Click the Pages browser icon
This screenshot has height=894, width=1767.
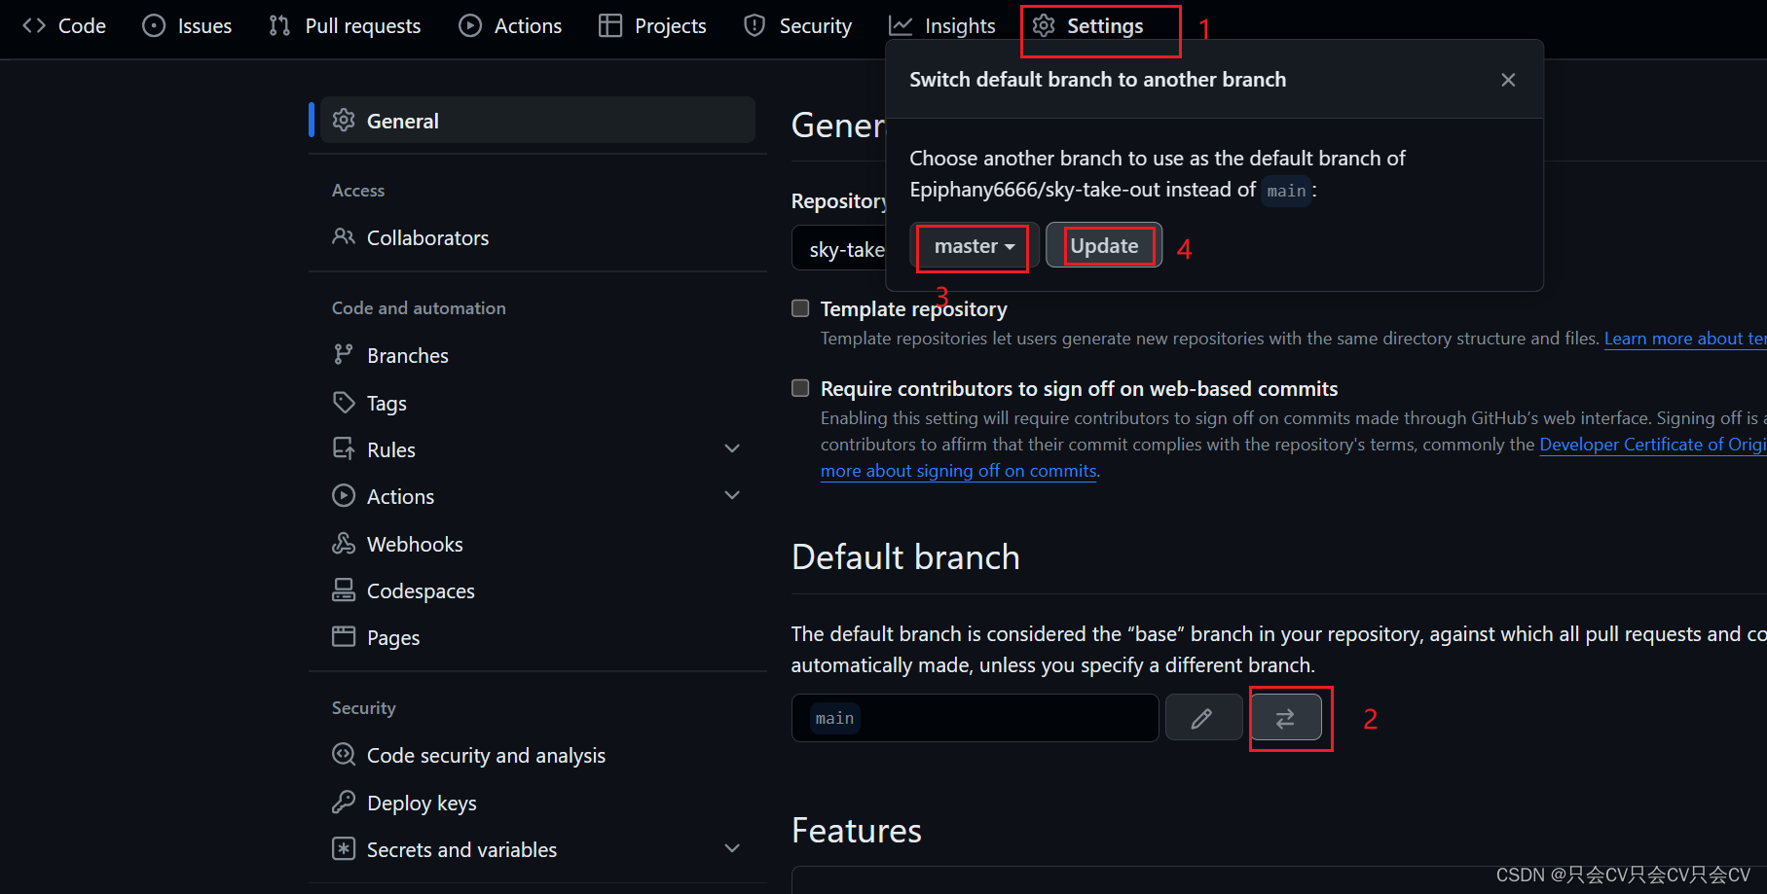[344, 636]
